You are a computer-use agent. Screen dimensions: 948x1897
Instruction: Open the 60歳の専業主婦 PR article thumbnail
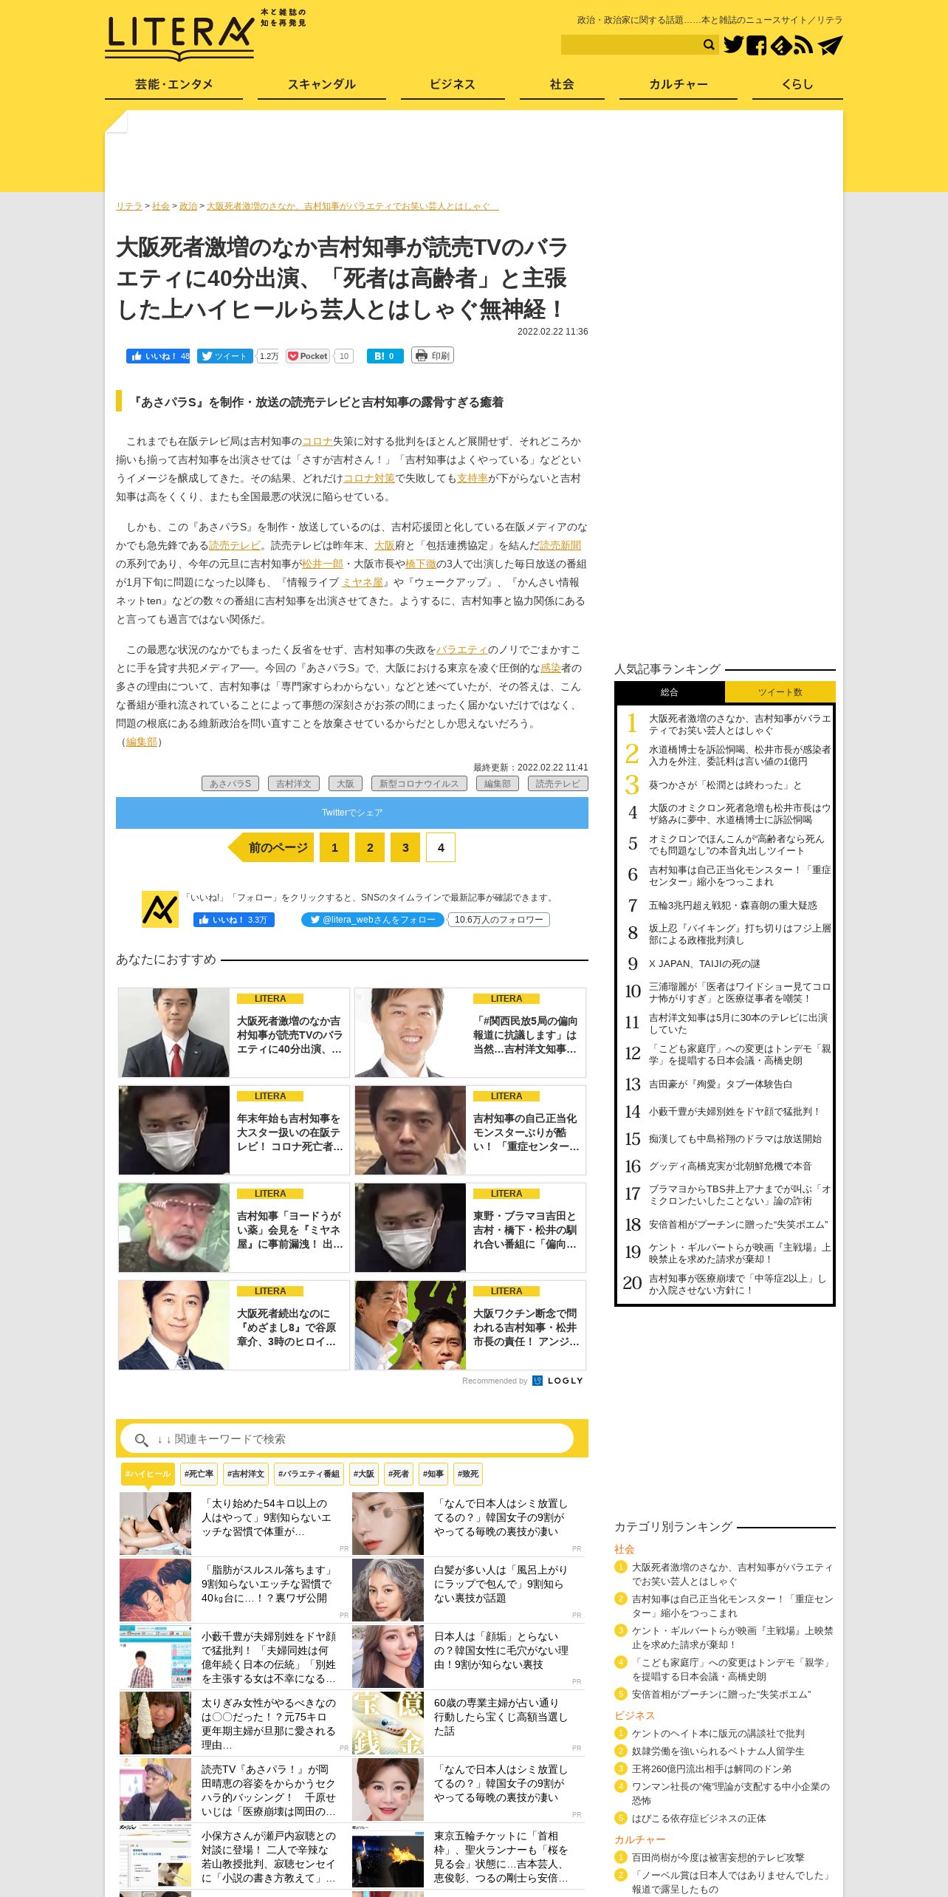point(388,1723)
